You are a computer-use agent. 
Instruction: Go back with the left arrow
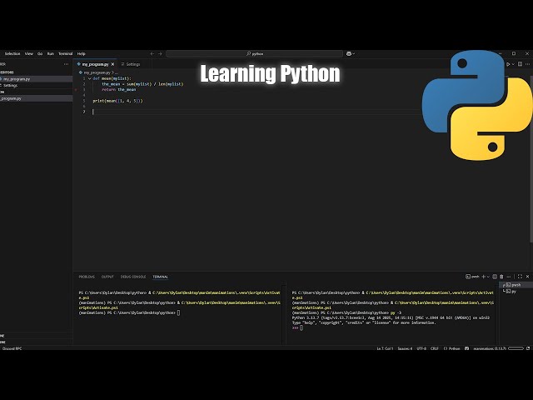pyautogui.click(x=152, y=53)
